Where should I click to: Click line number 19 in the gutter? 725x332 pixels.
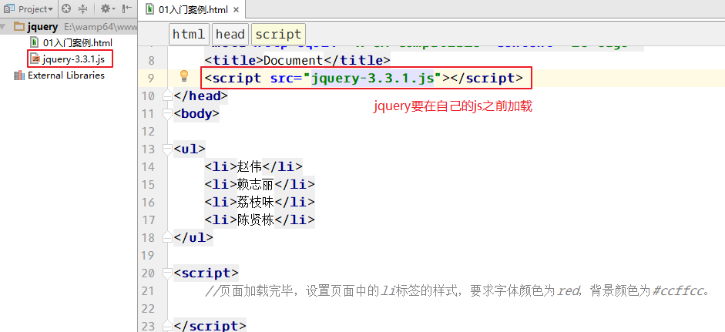click(x=148, y=255)
